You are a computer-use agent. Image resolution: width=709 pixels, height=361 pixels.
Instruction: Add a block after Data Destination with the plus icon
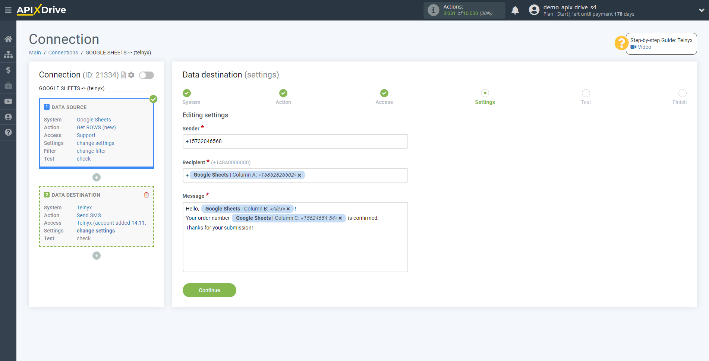pos(97,256)
